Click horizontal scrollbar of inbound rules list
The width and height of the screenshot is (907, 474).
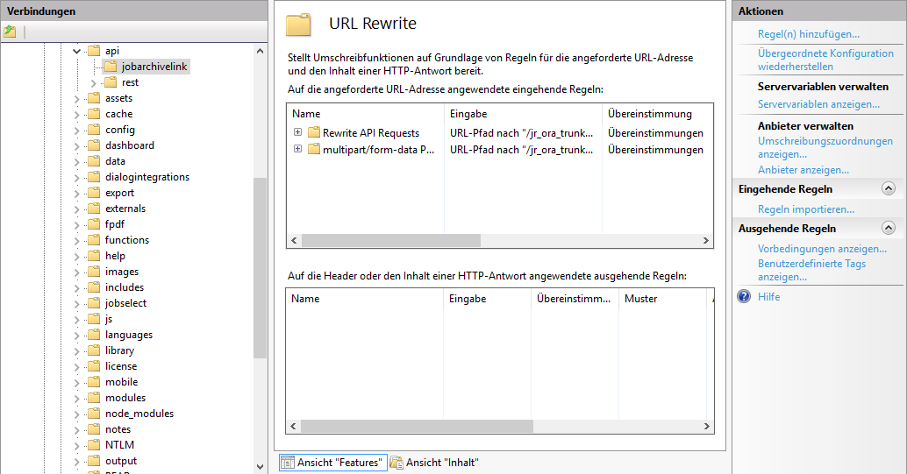coord(391,240)
